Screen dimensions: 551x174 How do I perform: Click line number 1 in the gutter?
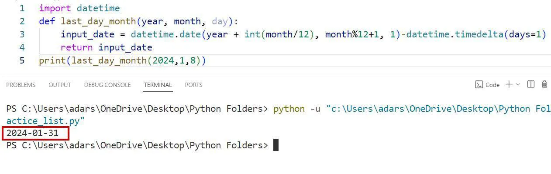(x=22, y=8)
